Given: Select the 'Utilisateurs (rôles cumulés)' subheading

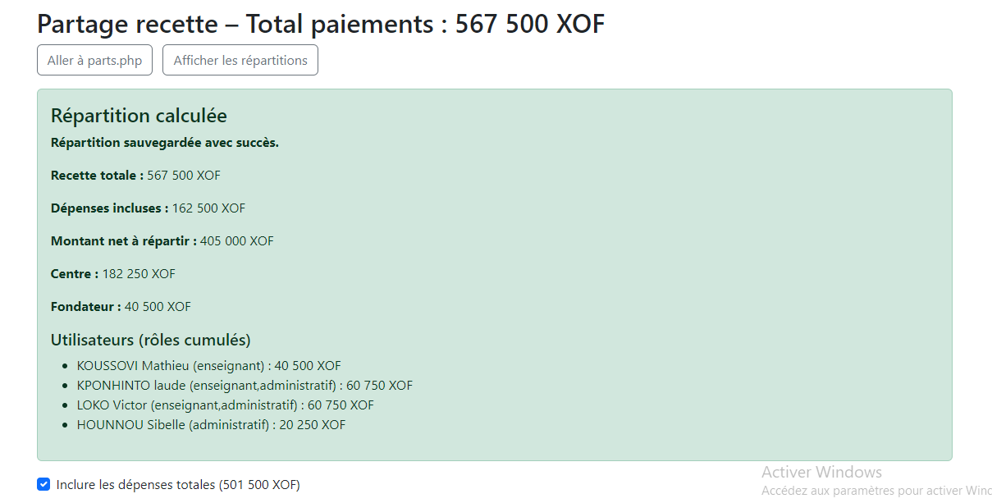Looking at the screenshot, I should [x=151, y=340].
